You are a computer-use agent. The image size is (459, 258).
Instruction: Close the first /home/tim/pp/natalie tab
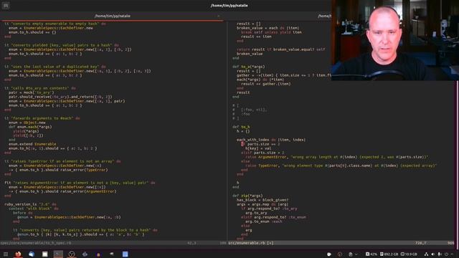coord(218,16)
